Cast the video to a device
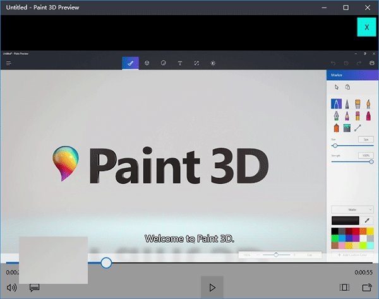Screen dimensions: 379x299 point(366,287)
